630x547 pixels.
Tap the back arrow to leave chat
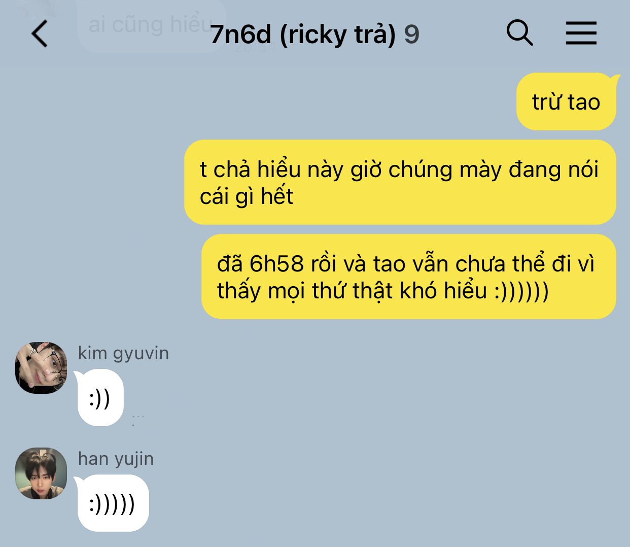tap(40, 34)
